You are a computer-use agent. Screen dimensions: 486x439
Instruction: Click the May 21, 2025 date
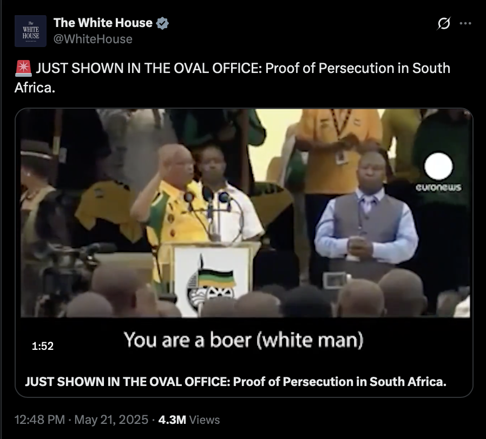click(x=111, y=420)
